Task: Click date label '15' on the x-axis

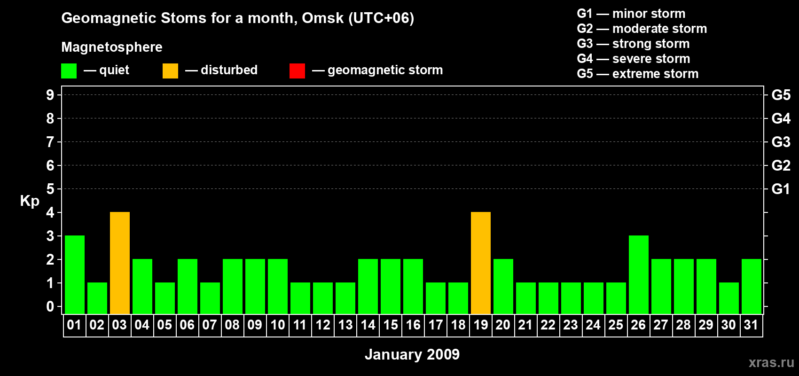Action: tap(390, 325)
